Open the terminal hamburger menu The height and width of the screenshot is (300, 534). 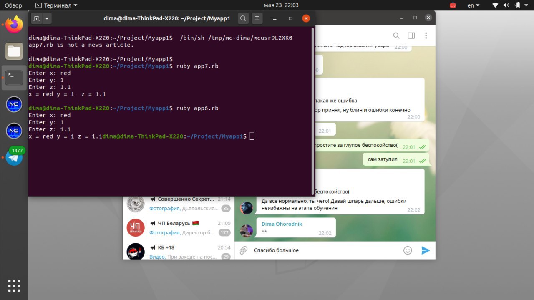[x=257, y=18]
